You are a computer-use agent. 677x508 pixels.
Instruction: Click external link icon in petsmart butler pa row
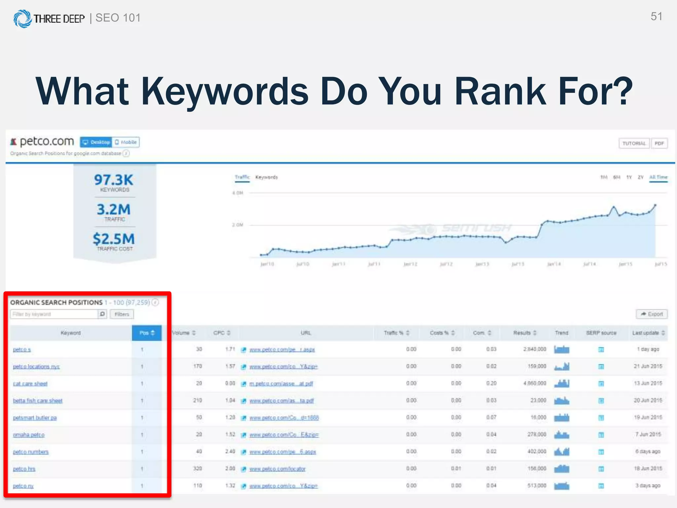tap(244, 418)
